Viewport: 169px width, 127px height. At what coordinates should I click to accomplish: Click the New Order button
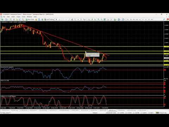[x=30, y=19]
